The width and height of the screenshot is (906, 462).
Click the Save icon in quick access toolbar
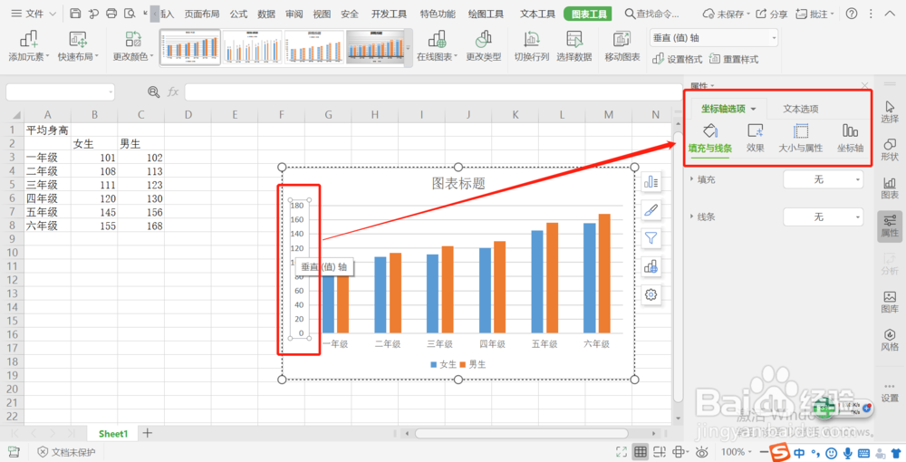coord(75,14)
